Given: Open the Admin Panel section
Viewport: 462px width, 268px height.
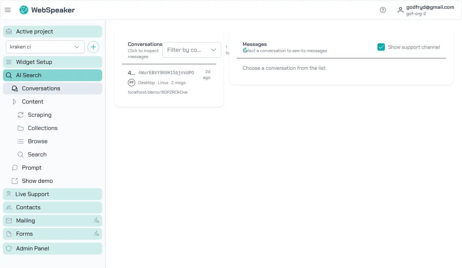Looking at the screenshot, I should click(52, 249).
